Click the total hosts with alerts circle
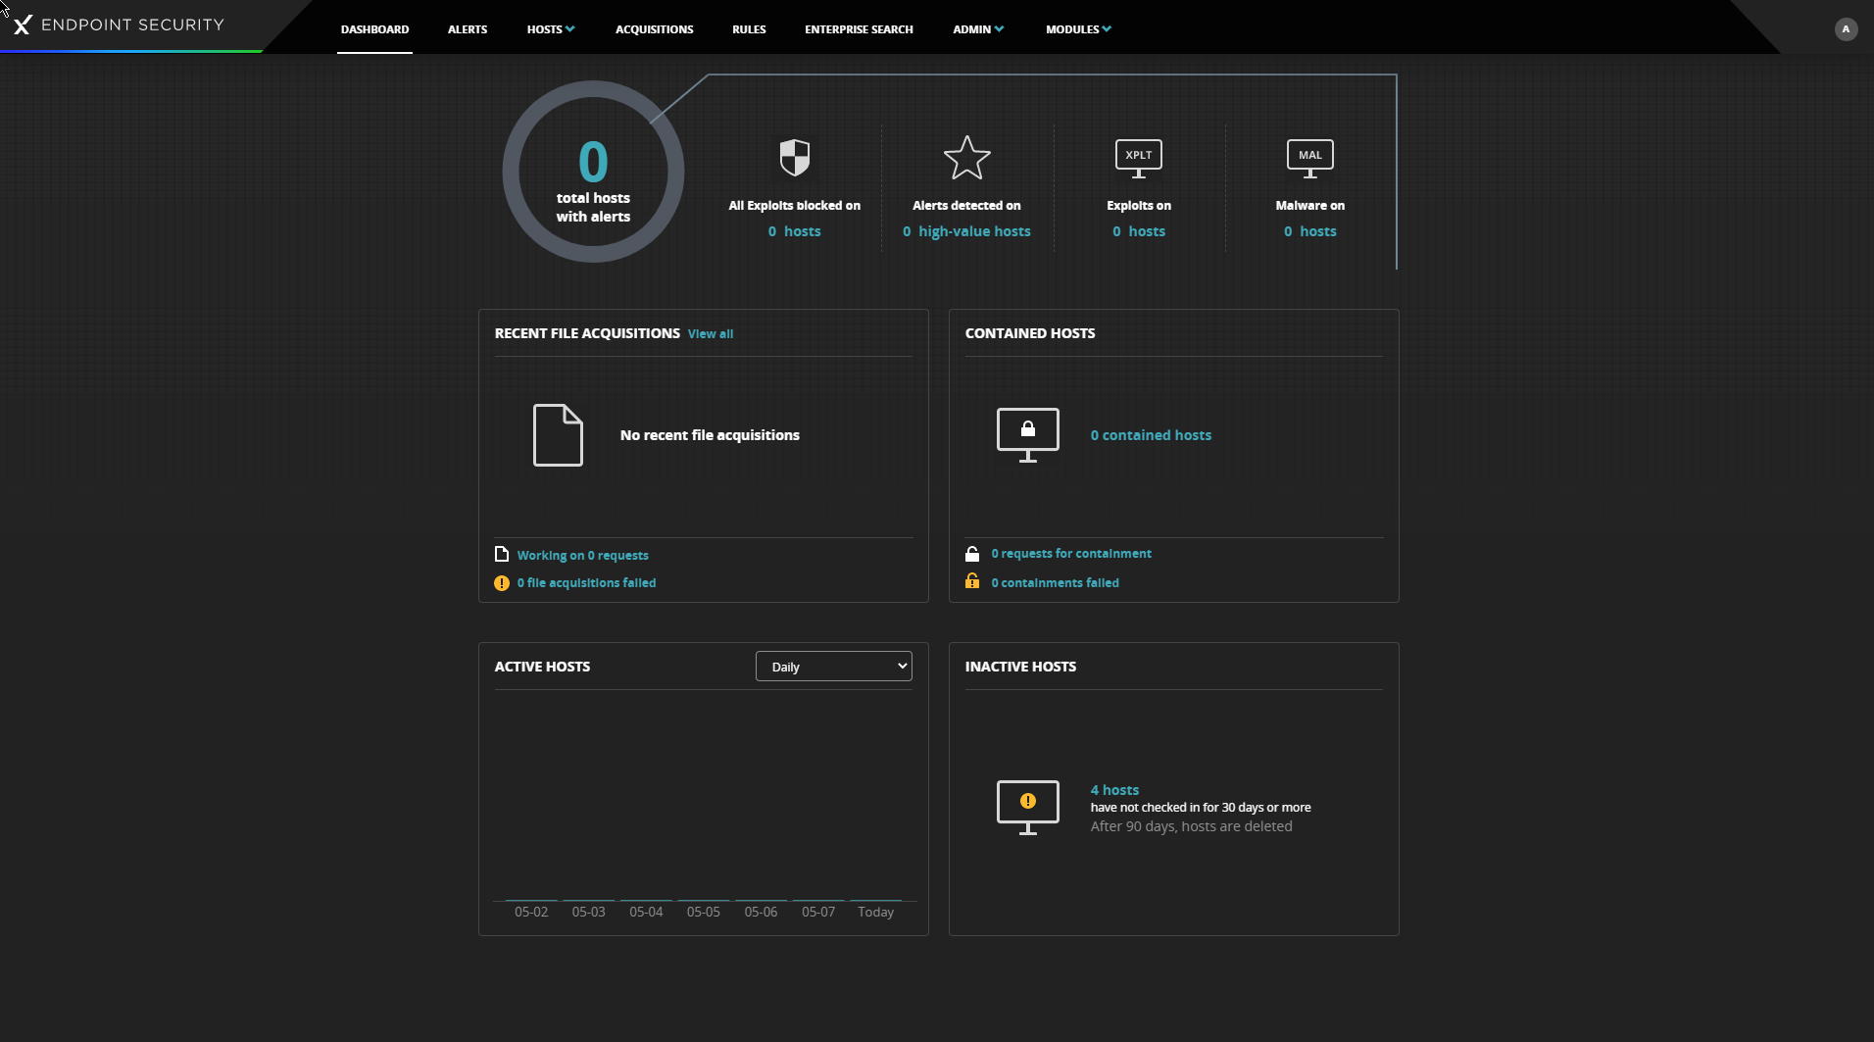 point(593,173)
